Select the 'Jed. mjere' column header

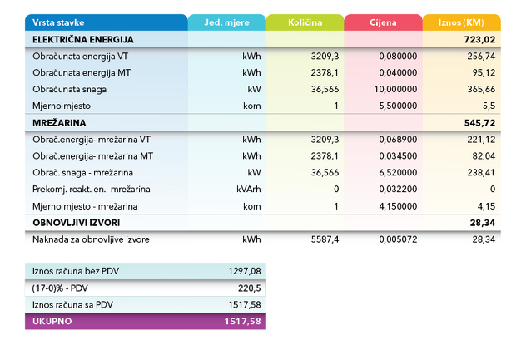tap(225, 22)
